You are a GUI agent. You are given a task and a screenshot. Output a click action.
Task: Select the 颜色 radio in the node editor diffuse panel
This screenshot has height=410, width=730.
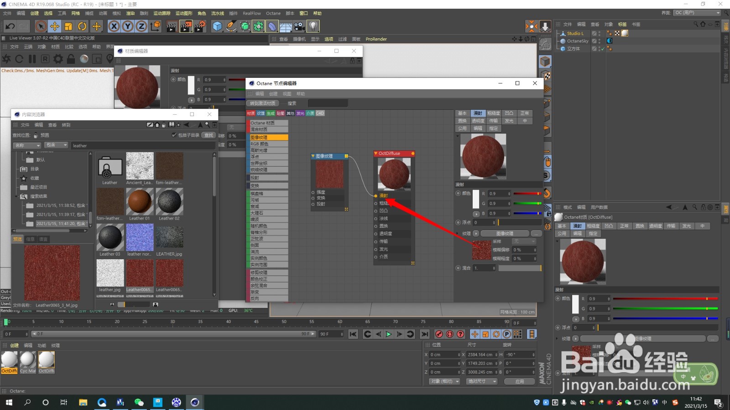[x=458, y=193]
